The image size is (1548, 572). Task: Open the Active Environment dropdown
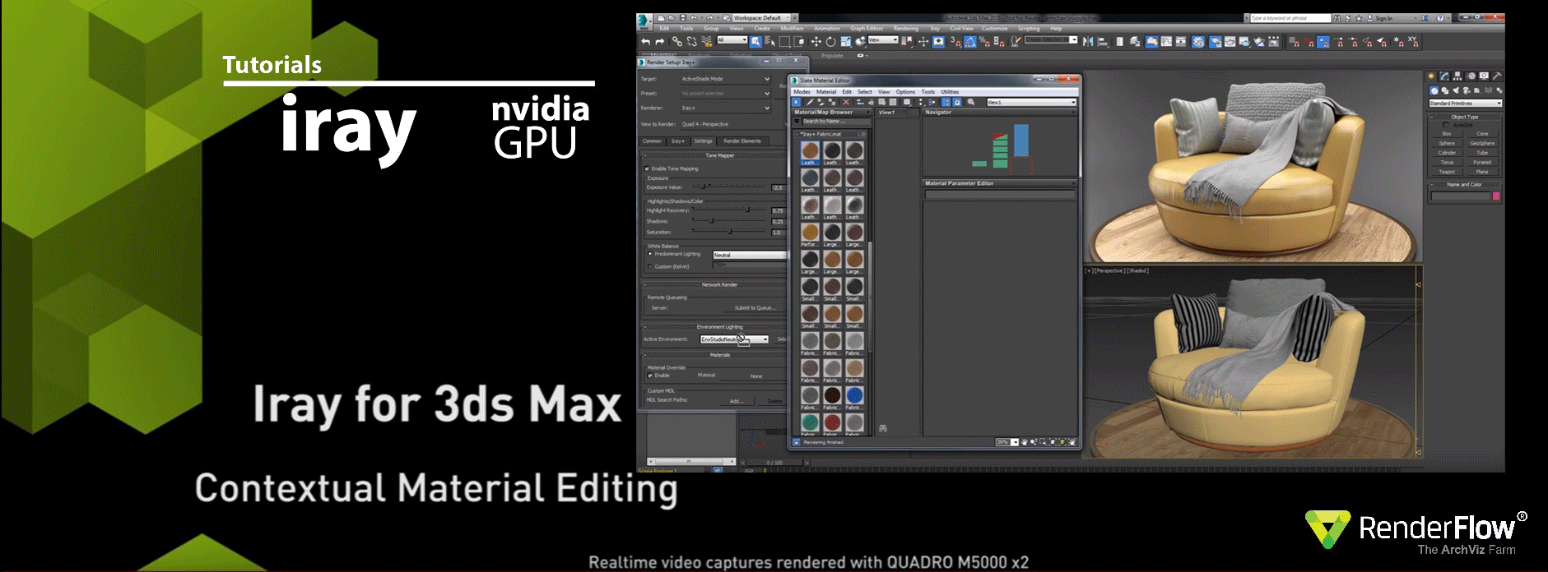pyautogui.click(x=734, y=339)
